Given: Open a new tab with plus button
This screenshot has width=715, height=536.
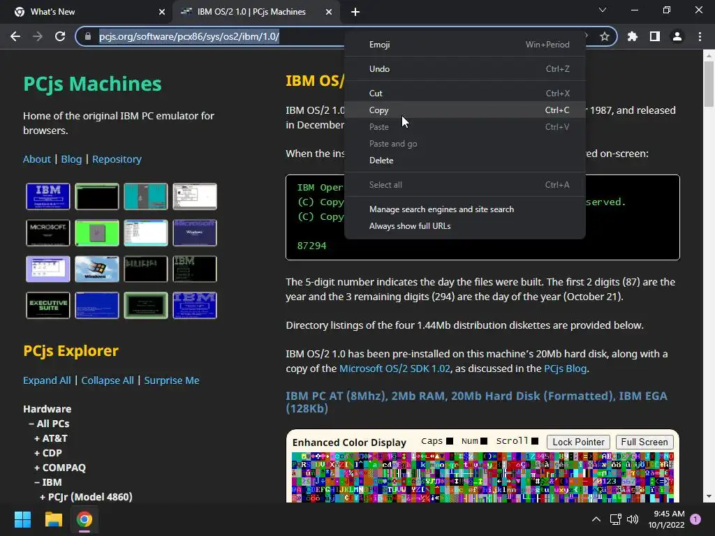Looking at the screenshot, I should [x=355, y=12].
